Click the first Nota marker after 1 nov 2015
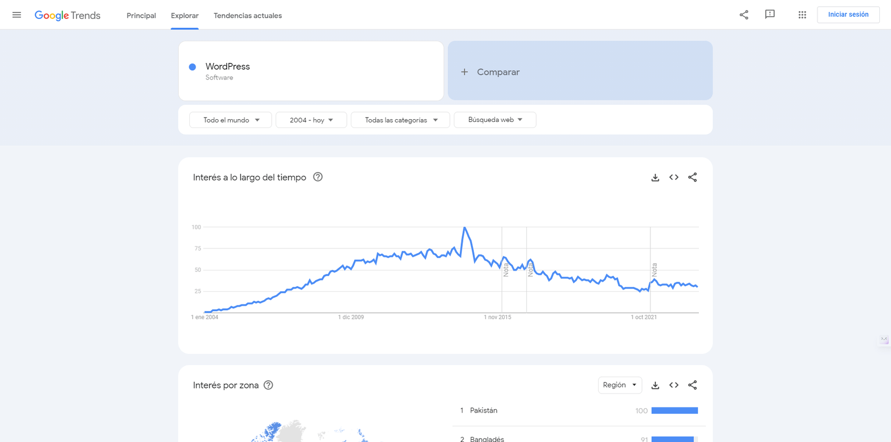891x442 pixels. coord(506,270)
